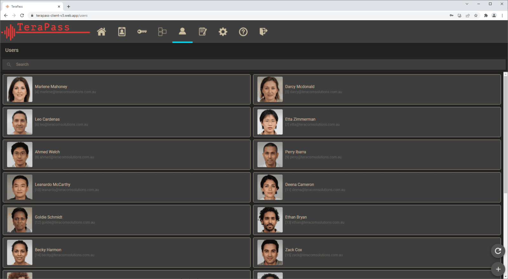The width and height of the screenshot is (508, 279).
Task: Open Darcy Mcdonald user card
Action: [377, 89]
